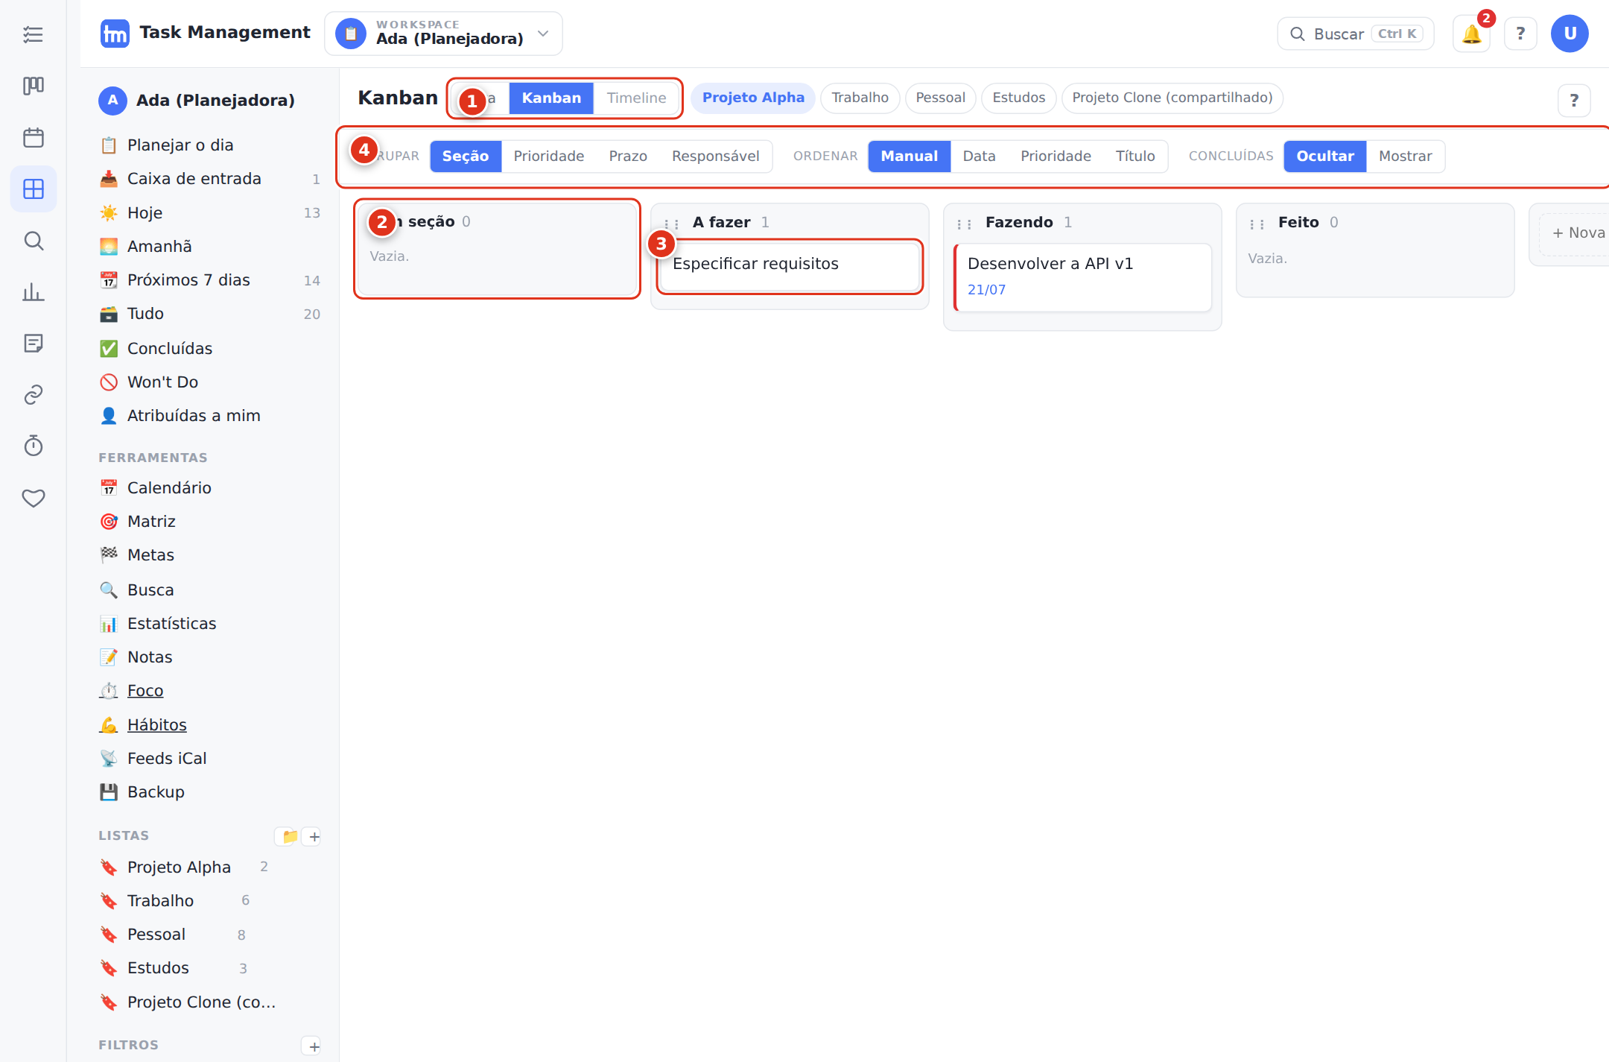Open Hoje view in sidebar
This screenshot has height=1062, width=1609.
(x=210, y=213)
